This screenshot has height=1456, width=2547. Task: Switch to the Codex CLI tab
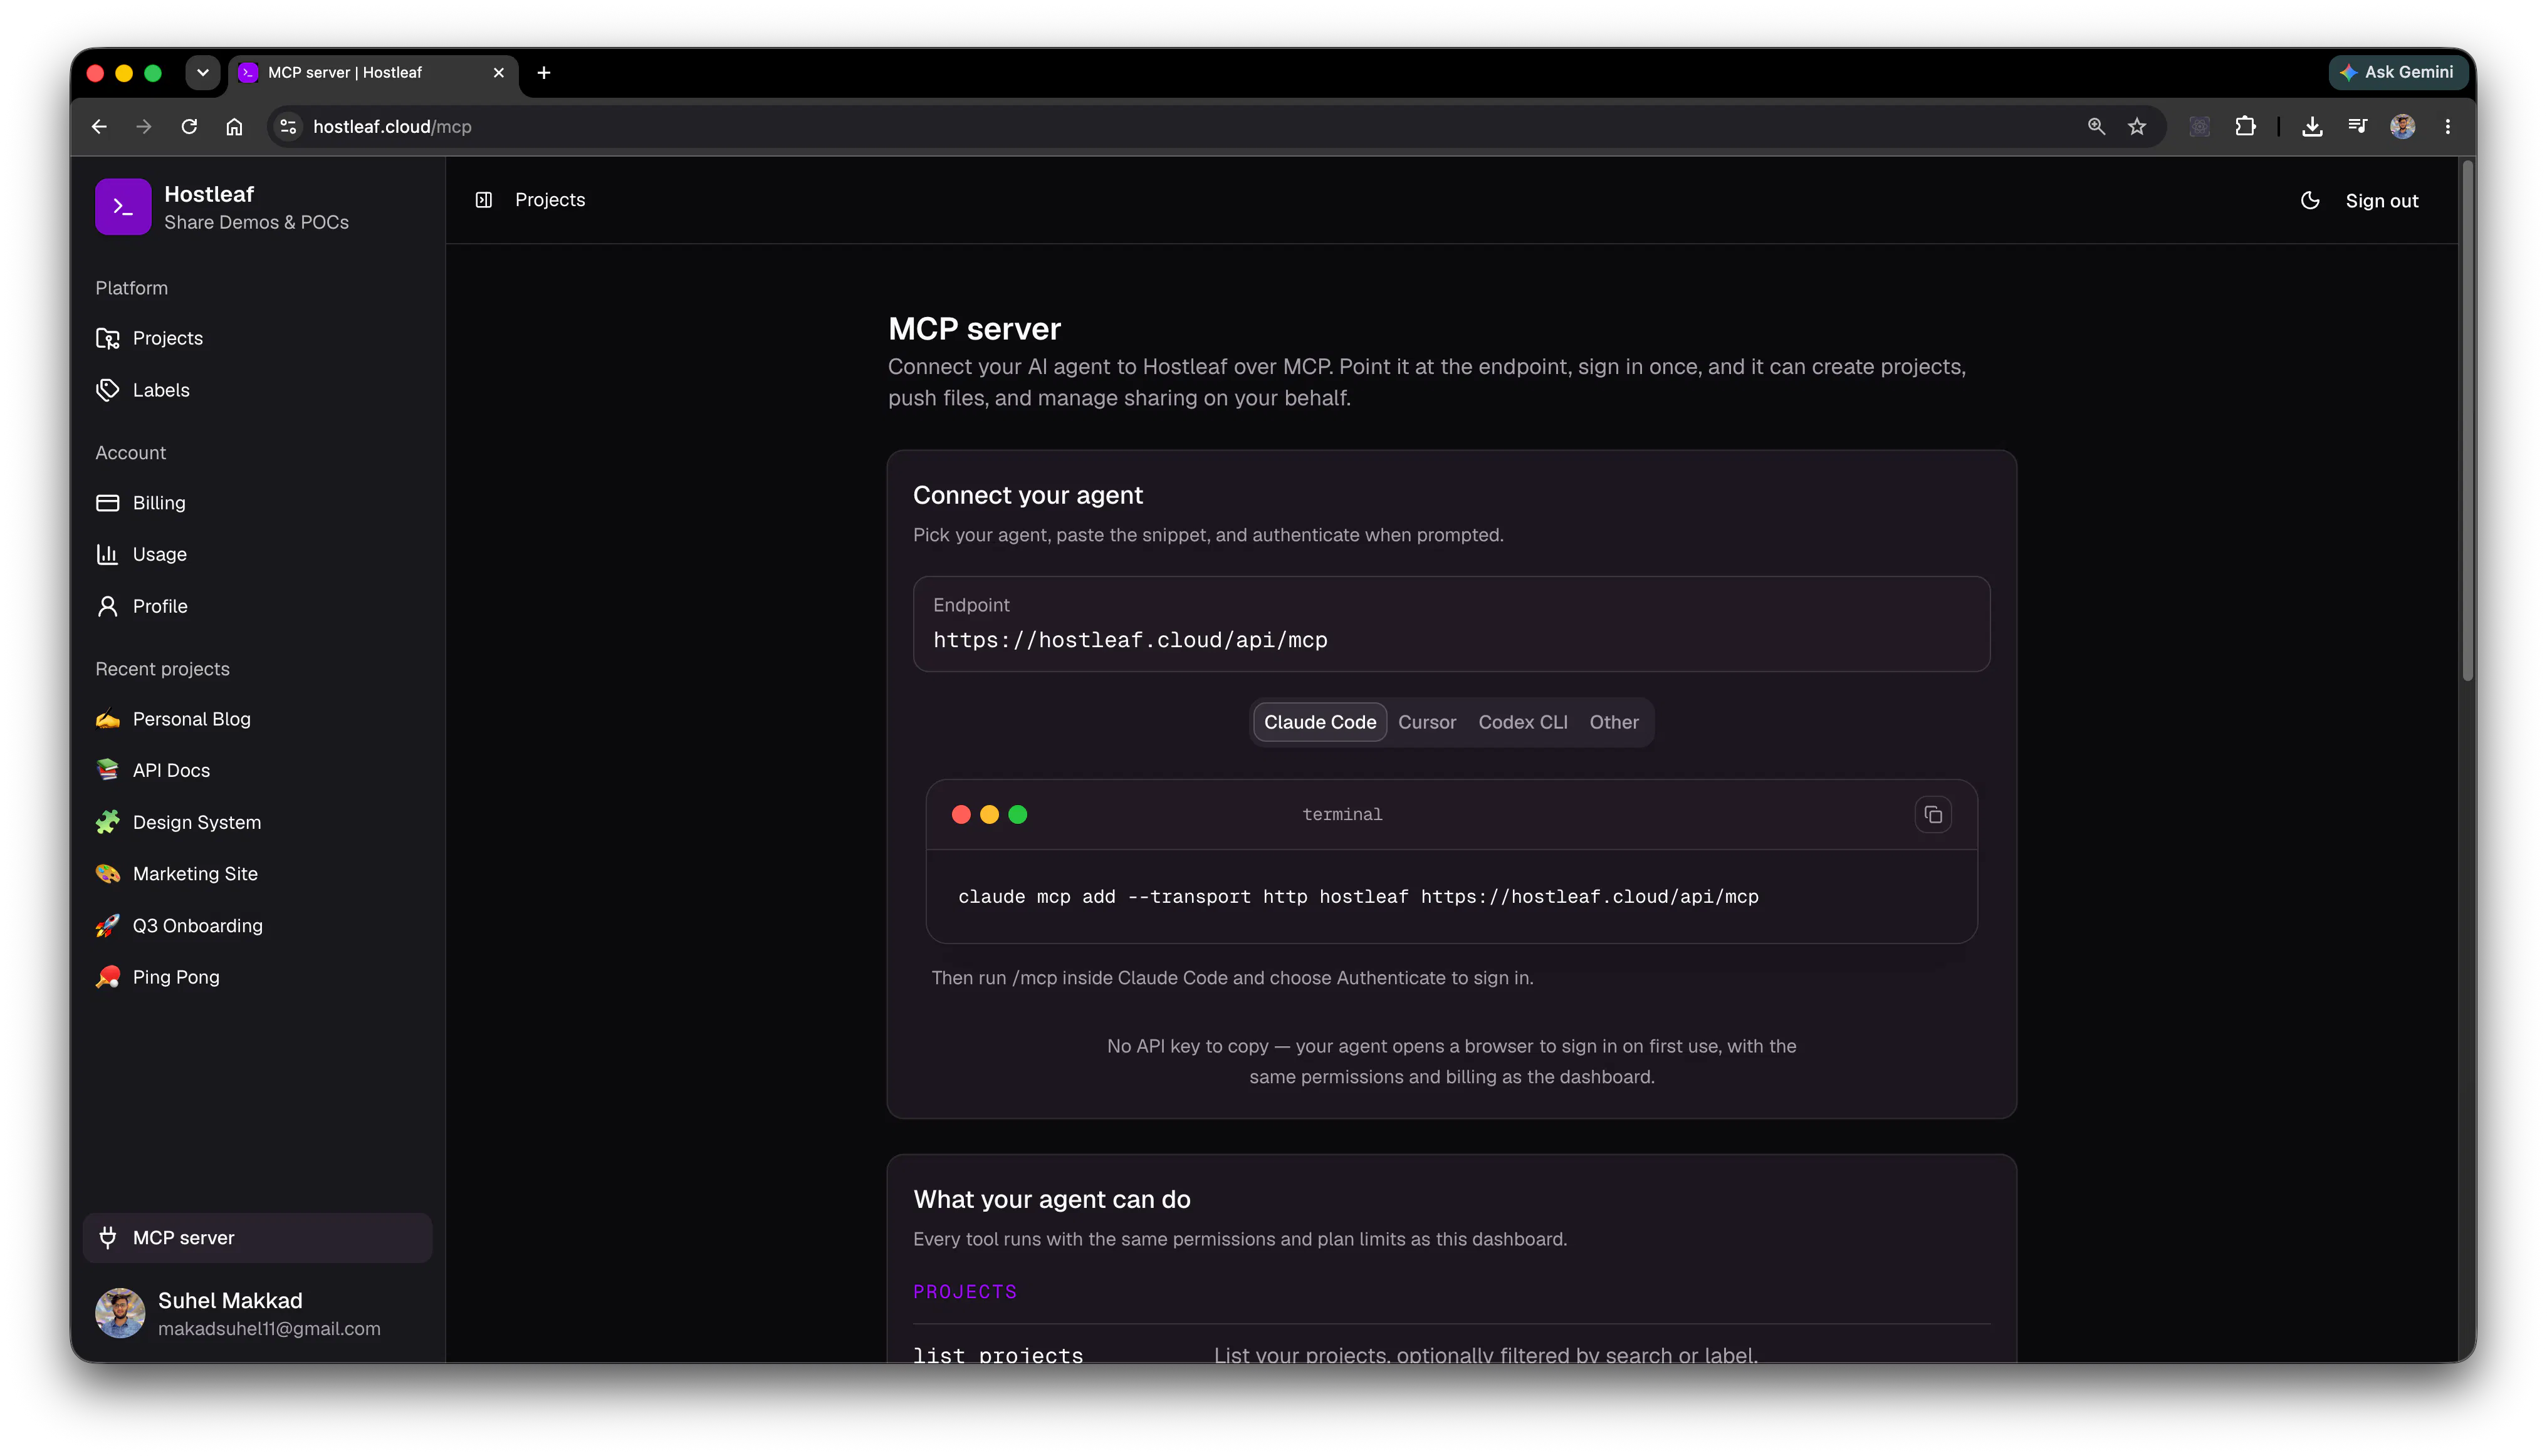pyautogui.click(x=1522, y=722)
